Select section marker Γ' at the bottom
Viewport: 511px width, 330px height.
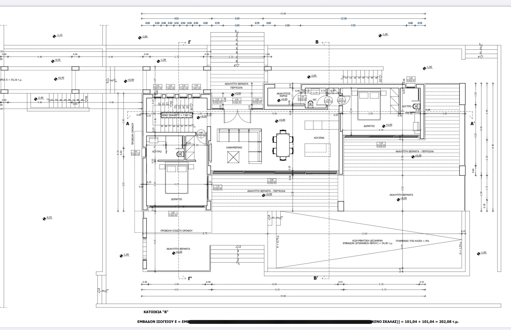point(190,279)
